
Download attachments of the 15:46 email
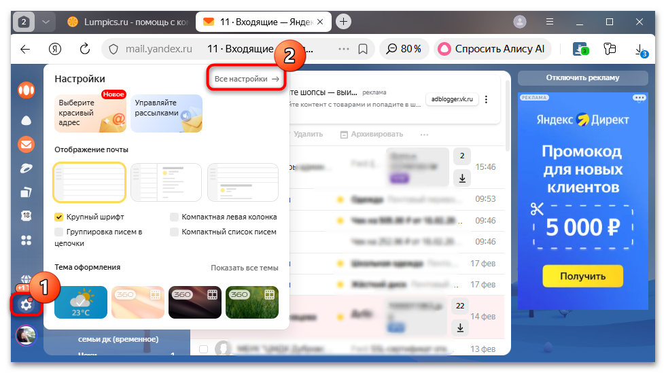coord(462,178)
